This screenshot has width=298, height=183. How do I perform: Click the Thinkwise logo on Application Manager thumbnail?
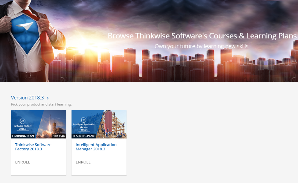coord(84,120)
